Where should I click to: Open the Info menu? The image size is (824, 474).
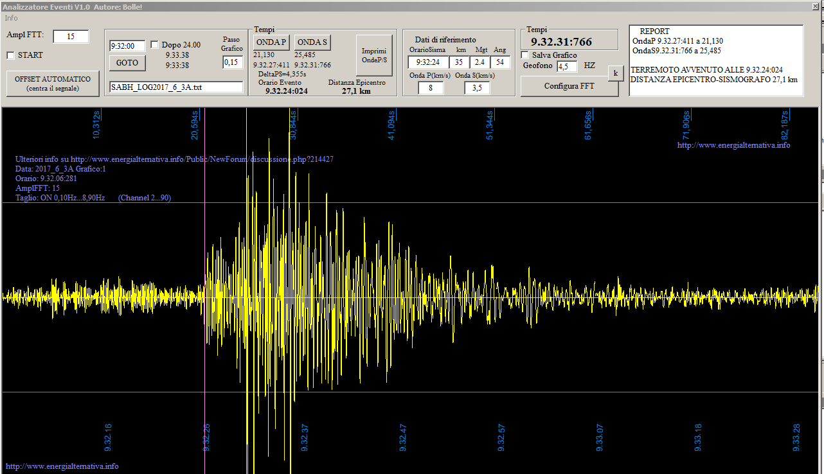point(11,18)
